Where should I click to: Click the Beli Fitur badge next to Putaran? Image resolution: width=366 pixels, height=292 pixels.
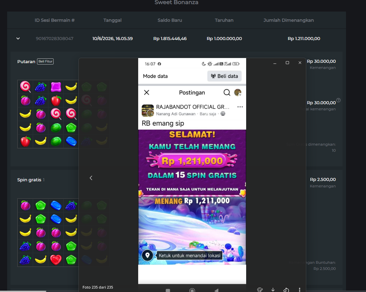pyautogui.click(x=45, y=61)
